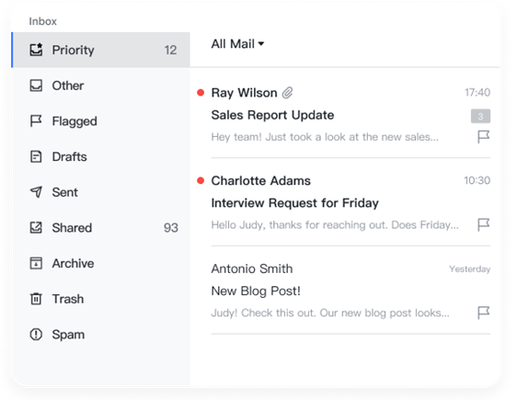Select the Priority folder
517x400 pixels.
tap(100, 50)
